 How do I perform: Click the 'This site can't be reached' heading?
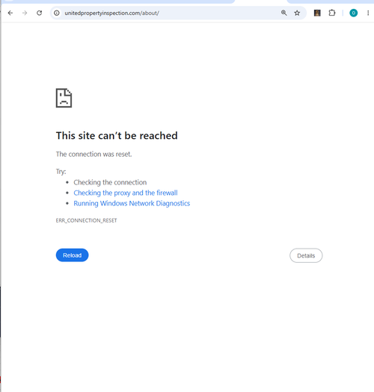tap(117, 136)
